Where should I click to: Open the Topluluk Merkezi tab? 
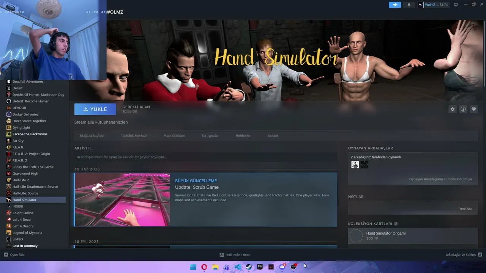[x=134, y=136]
